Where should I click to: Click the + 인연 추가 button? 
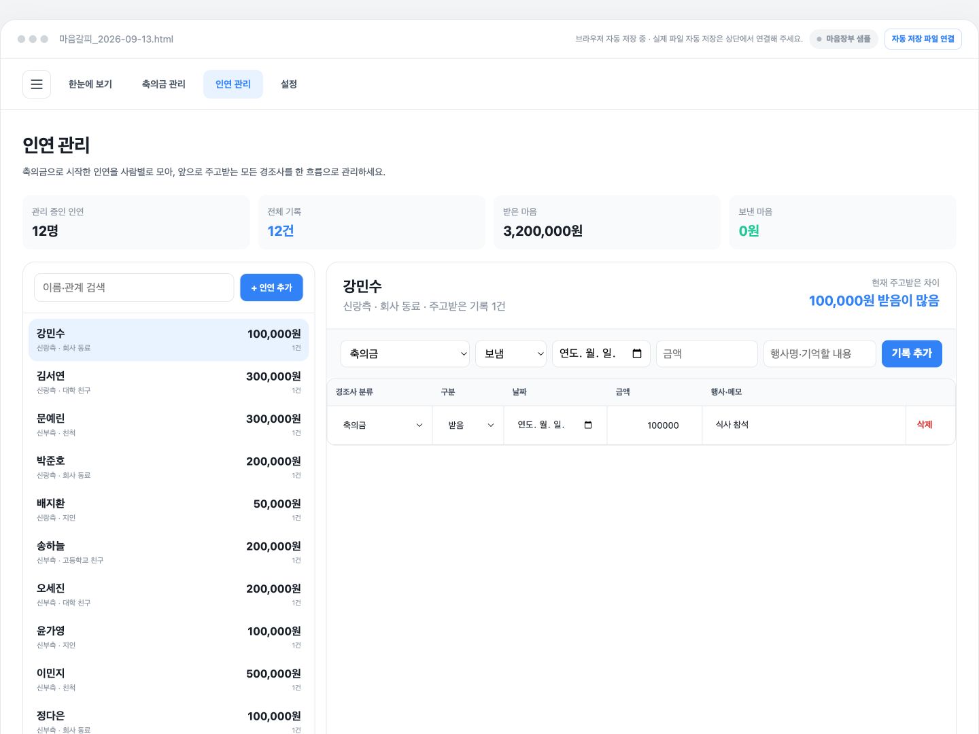coord(271,287)
